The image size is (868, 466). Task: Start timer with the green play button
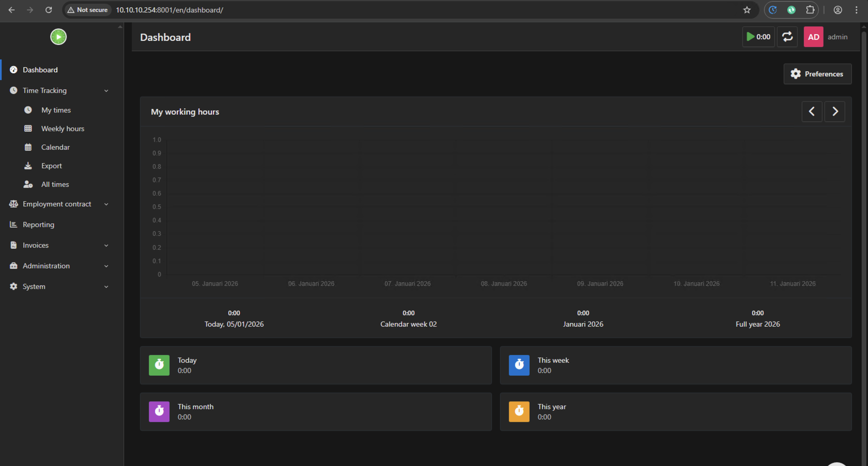tap(758, 37)
